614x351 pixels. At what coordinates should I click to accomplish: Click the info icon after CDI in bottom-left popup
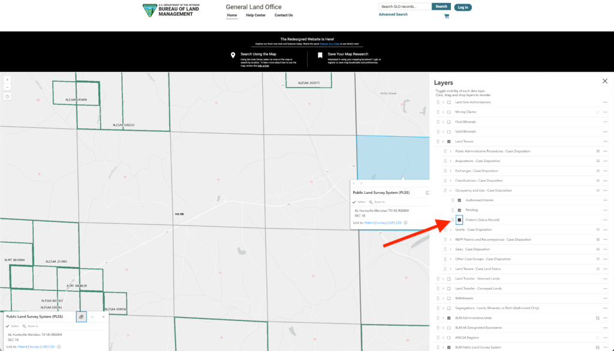click(x=59, y=347)
